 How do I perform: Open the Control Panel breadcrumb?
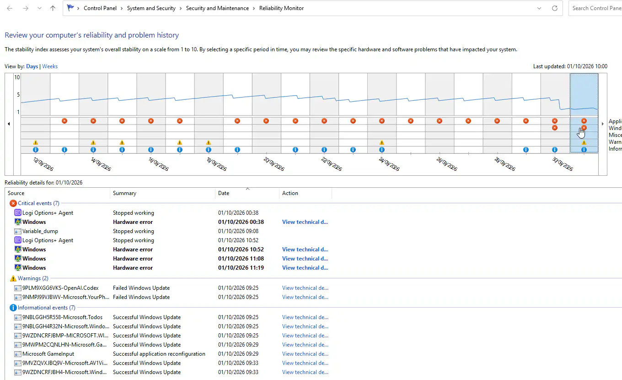100,8
